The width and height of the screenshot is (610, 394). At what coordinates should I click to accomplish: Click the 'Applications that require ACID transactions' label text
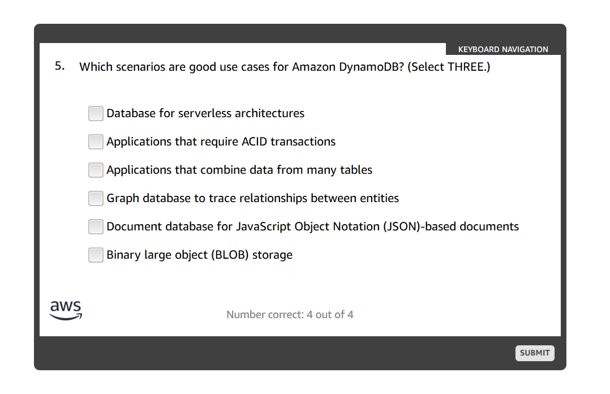click(x=221, y=142)
